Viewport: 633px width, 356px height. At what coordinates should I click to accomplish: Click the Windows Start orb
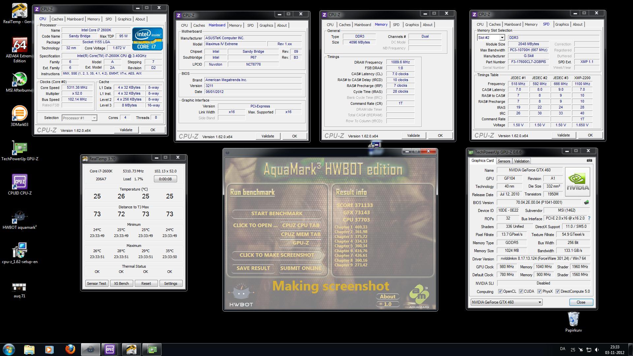[9, 349]
